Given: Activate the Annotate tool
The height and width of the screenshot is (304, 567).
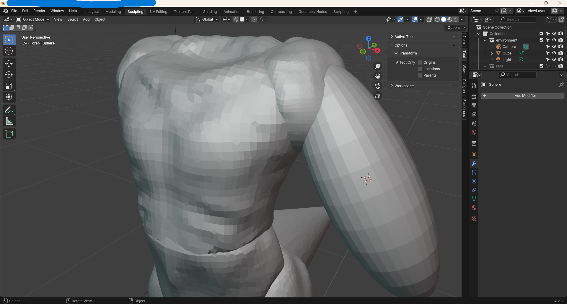Looking at the screenshot, I should pyautogui.click(x=9, y=110).
